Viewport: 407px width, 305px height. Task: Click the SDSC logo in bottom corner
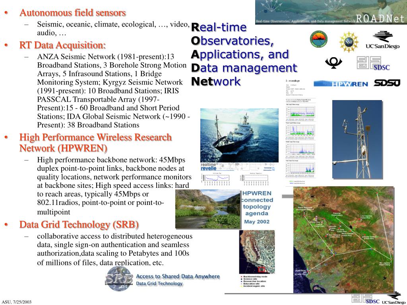coord(366,299)
